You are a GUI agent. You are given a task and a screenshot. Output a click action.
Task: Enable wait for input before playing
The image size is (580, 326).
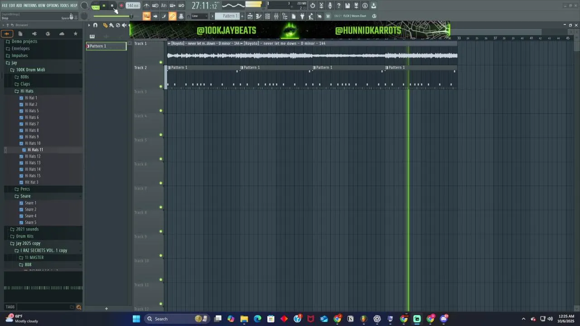point(155,5)
